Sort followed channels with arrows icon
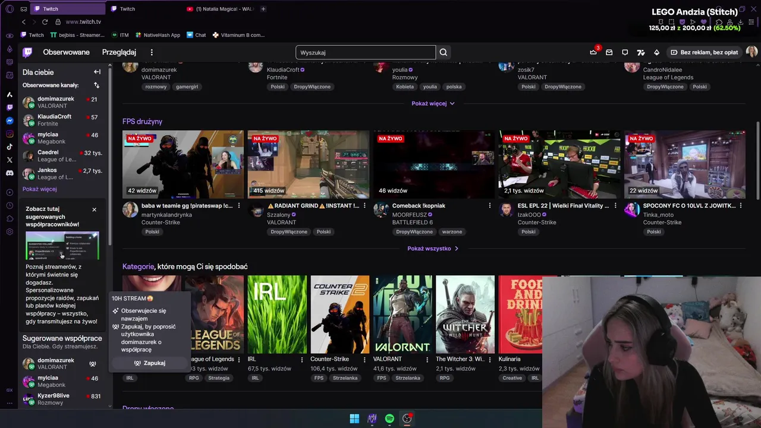Image resolution: width=761 pixels, height=428 pixels. pyautogui.click(x=97, y=86)
